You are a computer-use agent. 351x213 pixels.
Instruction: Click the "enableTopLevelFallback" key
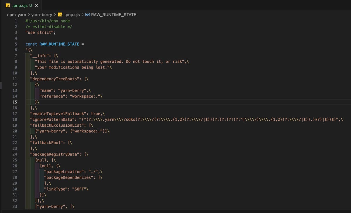click(x=58, y=114)
